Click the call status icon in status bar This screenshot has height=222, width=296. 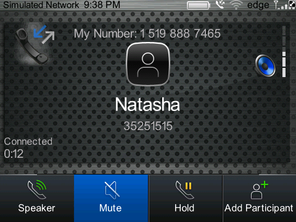click(x=220, y=4)
